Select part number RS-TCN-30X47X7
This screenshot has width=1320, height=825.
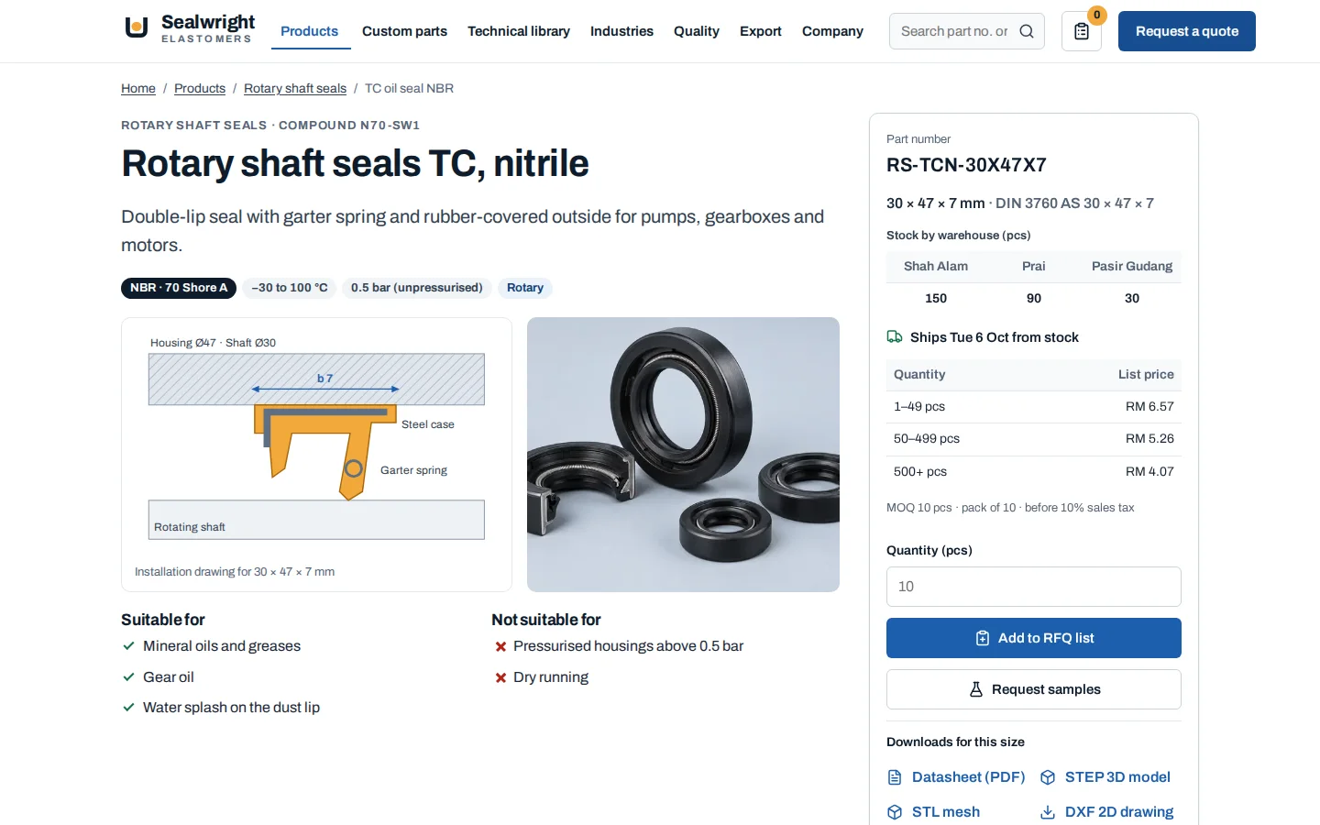point(966,165)
